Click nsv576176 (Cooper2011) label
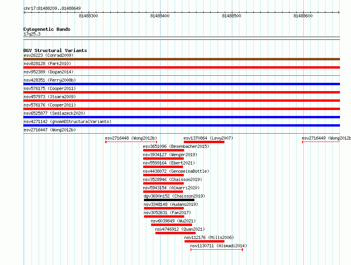The height and width of the screenshot is (265, 351). pyautogui.click(x=50, y=105)
